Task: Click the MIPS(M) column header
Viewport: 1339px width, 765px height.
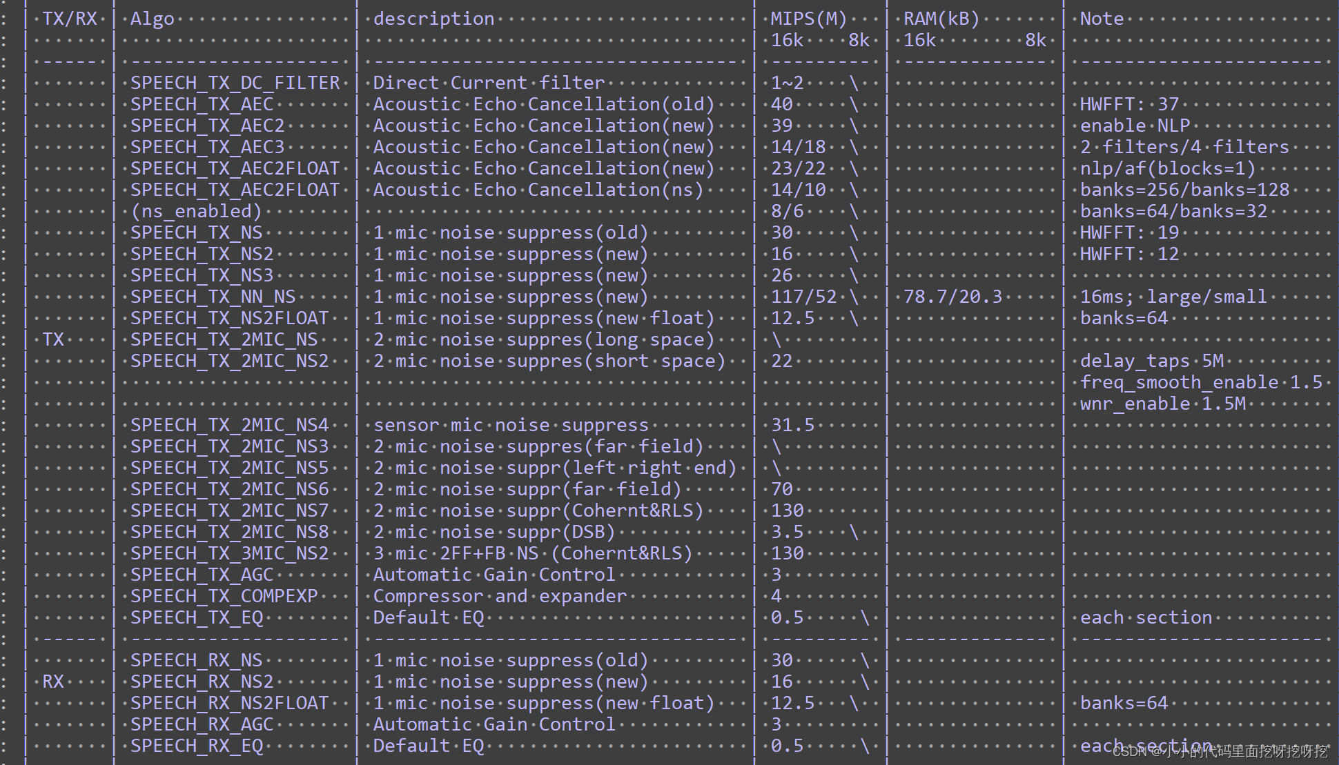Action: coord(808,19)
